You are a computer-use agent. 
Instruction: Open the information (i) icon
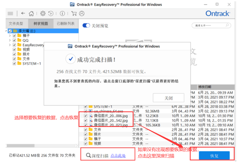point(62,14)
